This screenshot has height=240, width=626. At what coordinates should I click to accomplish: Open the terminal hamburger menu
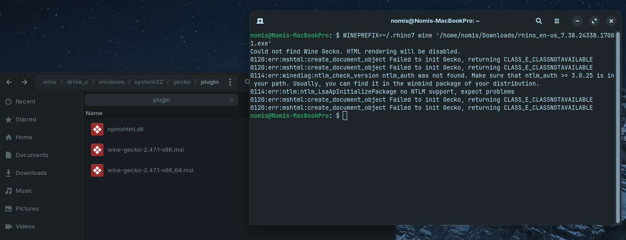[557, 21]
